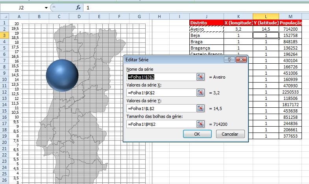Select column header H
Image resolution: width=309 pixels, height=184 pixels.
[x=159, y=17]
